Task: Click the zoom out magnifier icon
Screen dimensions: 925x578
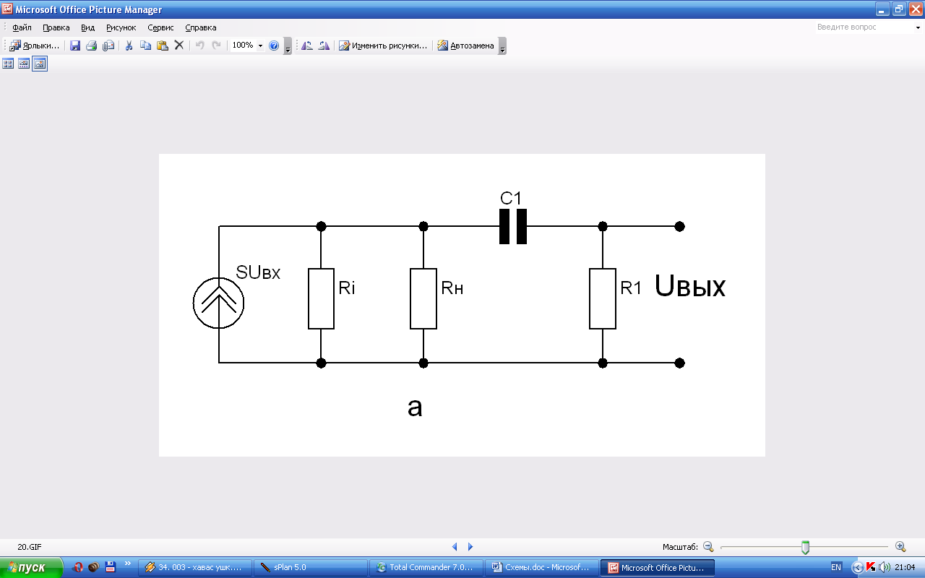Action: tap(708, 547)
